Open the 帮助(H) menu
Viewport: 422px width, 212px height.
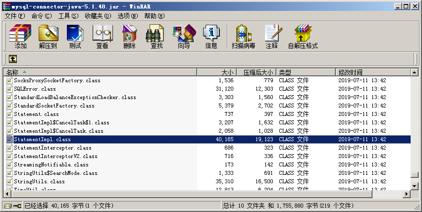tap(155, 16)
